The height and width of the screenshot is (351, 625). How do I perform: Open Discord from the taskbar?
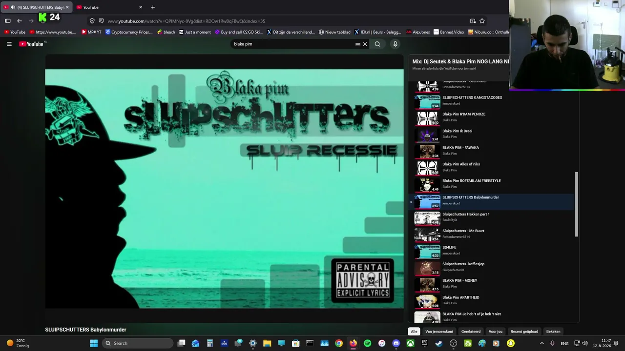[x=396, y=343]
